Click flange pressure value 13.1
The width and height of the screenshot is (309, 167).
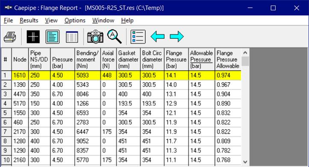pos(176,94)
